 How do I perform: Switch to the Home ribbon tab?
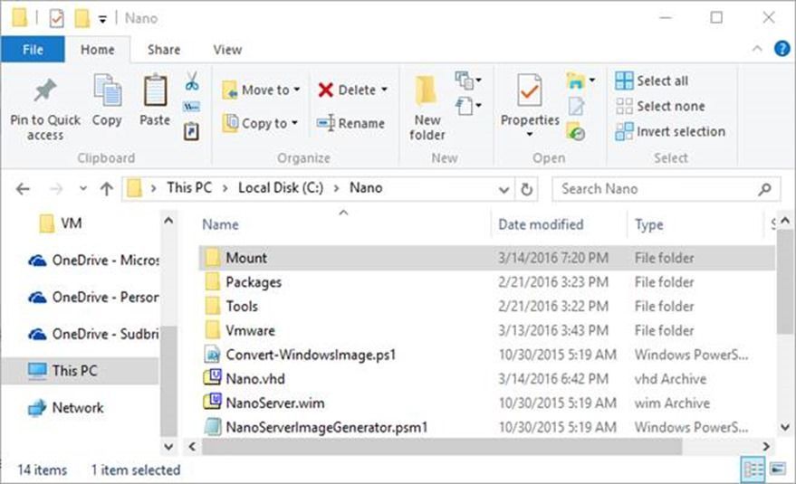click(x=98, y=50)
